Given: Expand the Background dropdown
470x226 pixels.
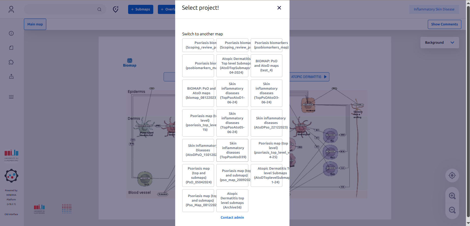Looking at the screenshot, I should (439, 43).
